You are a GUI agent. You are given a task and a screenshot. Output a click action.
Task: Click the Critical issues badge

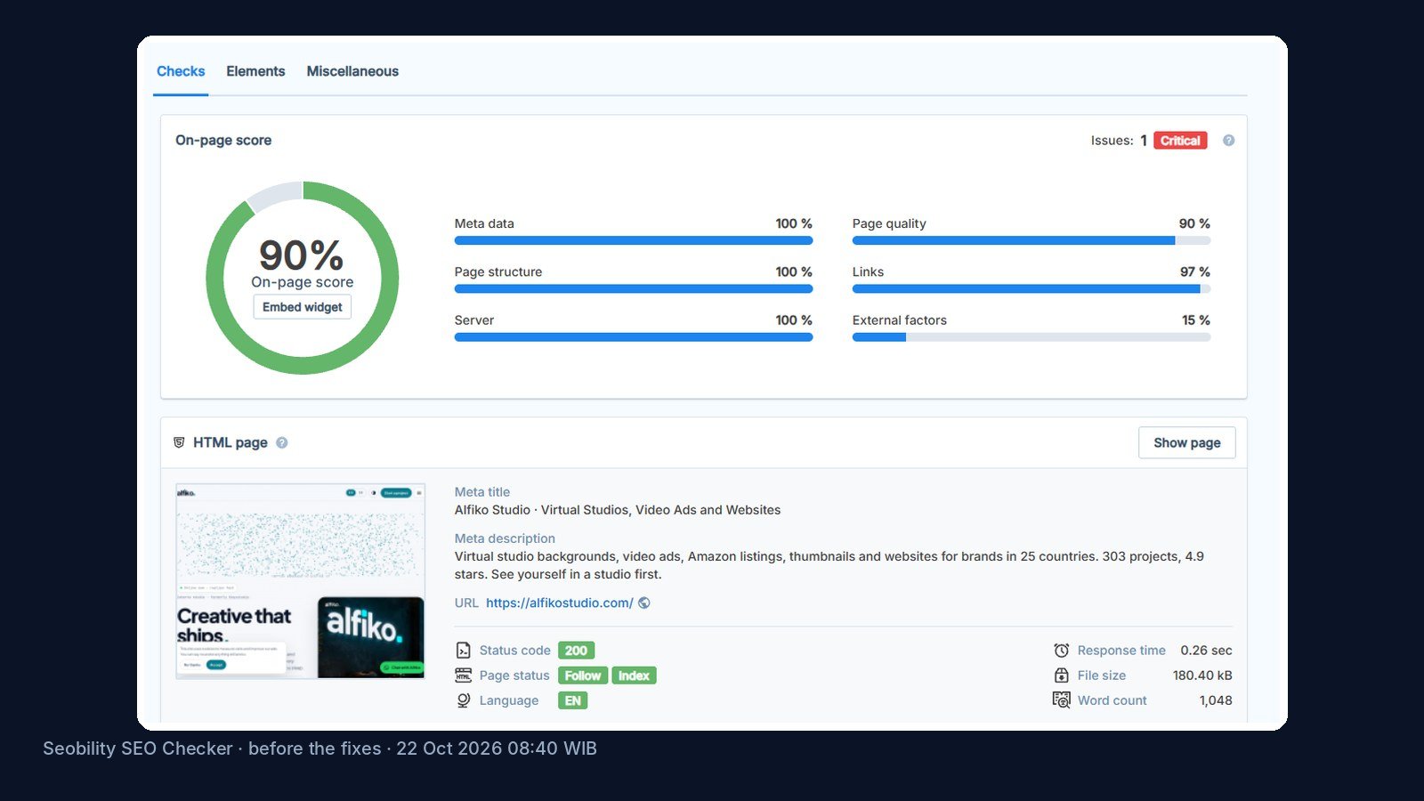click(x=1180, y=141)
